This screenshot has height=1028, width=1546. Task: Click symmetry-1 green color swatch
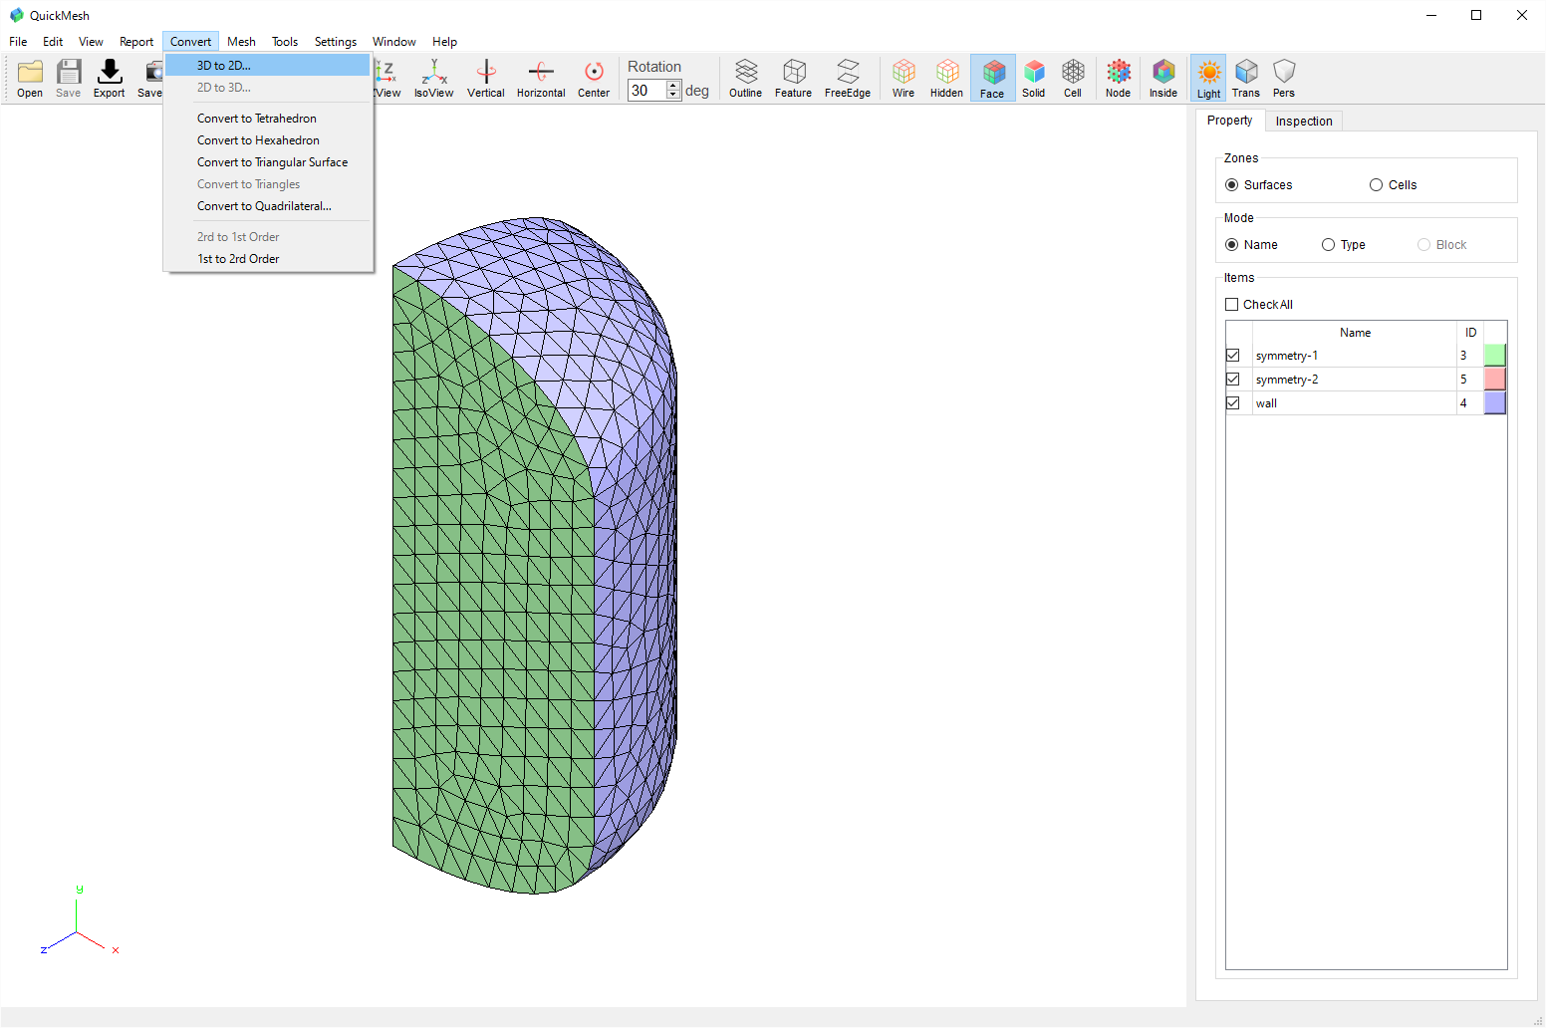tap(1494, 356)
